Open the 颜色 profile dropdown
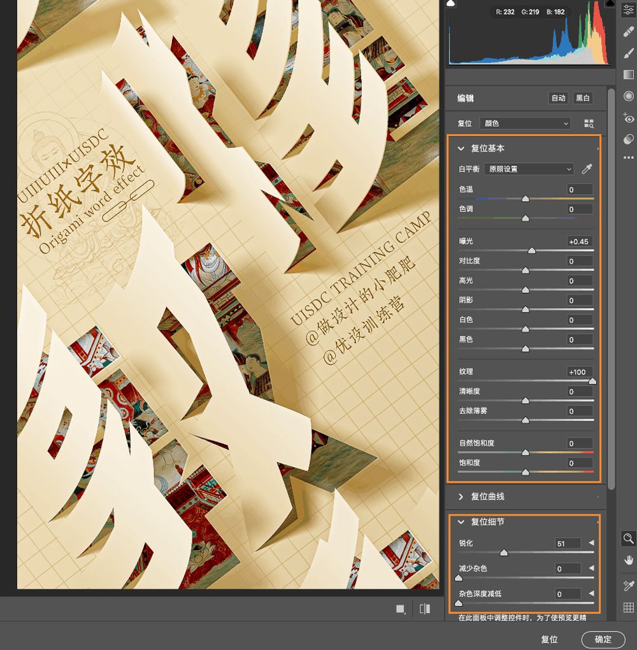This screenshot has height=650, width=637. (x=525, y=124)
